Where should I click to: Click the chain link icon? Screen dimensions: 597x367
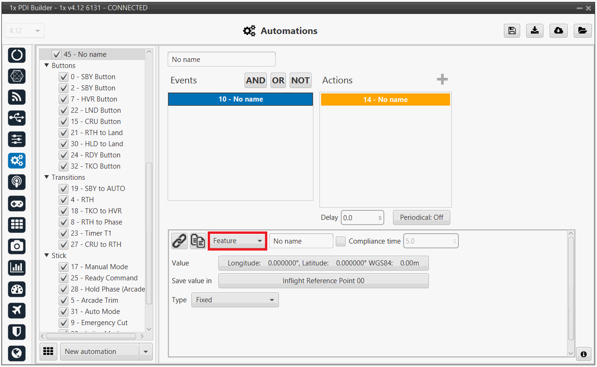[179, 241]
